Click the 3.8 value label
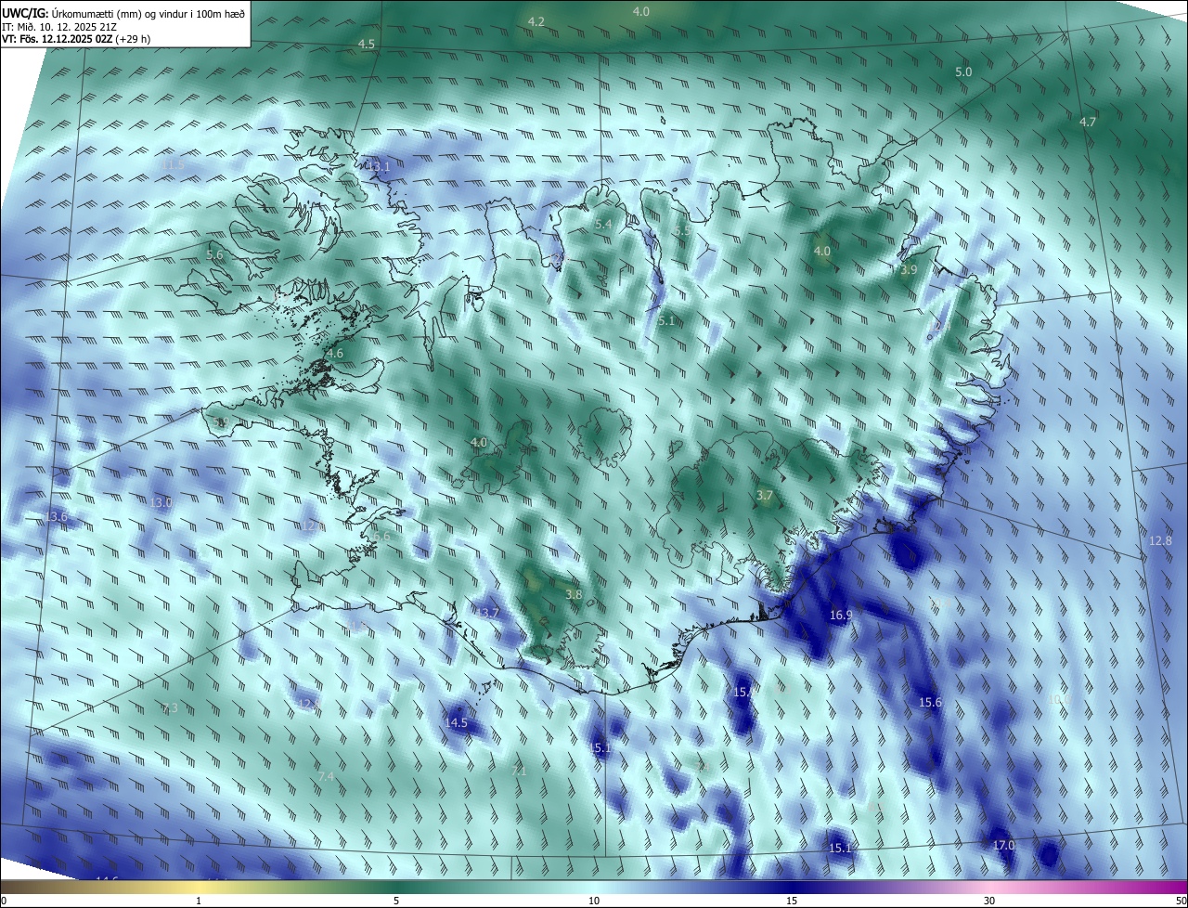This screenshot has width=1188, height=908. [574, 594]
